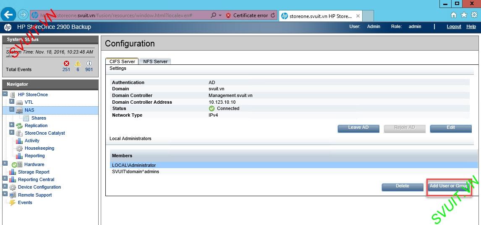Click the Activity chart icon
Viewport: 481px width, 225px height.
[19, 141]
